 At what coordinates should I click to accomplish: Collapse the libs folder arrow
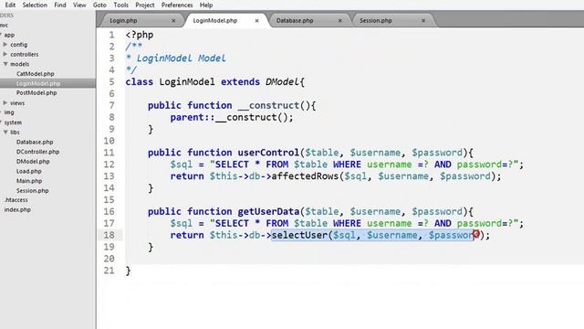[x=5, y=132]
